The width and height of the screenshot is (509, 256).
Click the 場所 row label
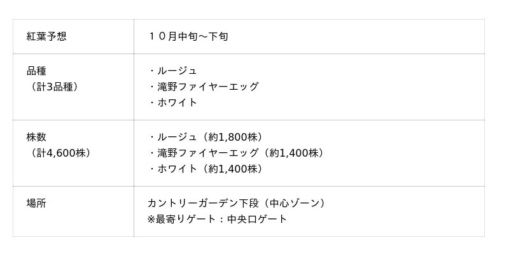36,203
